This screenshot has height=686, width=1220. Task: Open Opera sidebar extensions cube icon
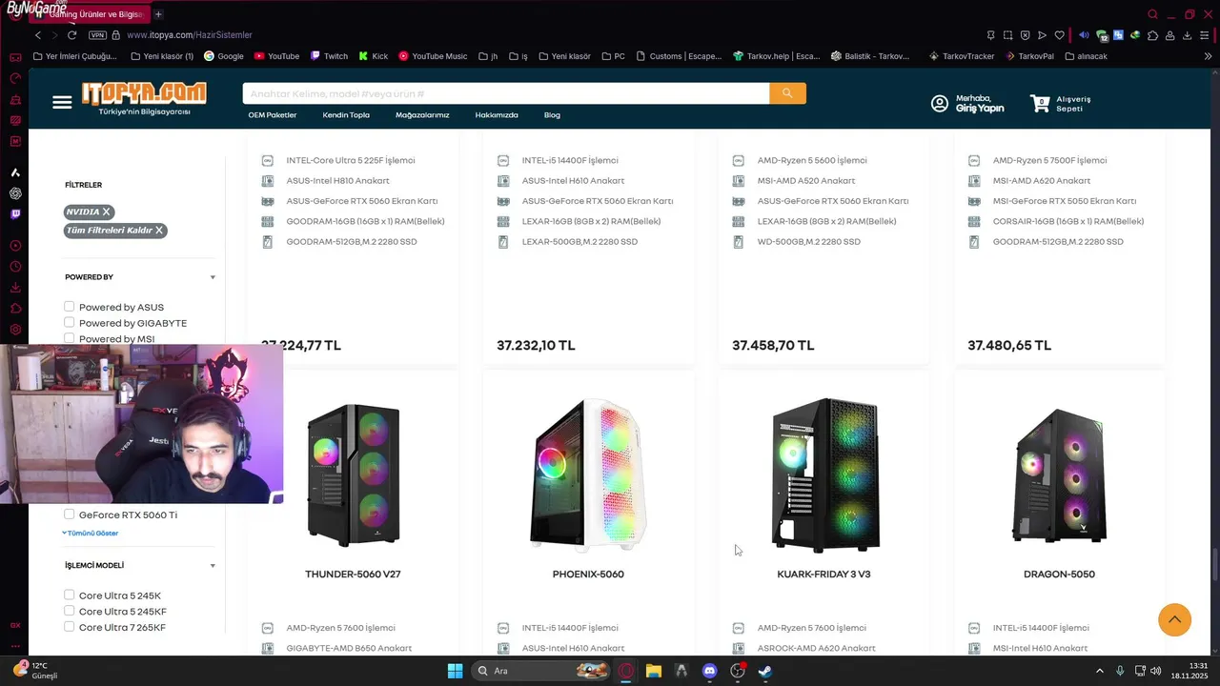pyautogui.click(x=15, y=309)
